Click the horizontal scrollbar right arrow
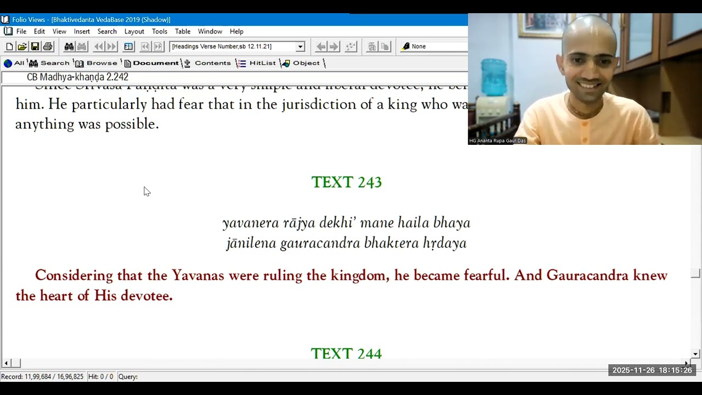 (x=686, y=363)
